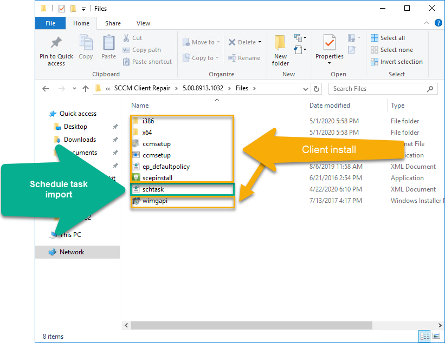Image resolution: width=445 pixels, height=343 pixels.
Task: Click Quick Access Toolbar new folder icon
Action: (73, 9)
